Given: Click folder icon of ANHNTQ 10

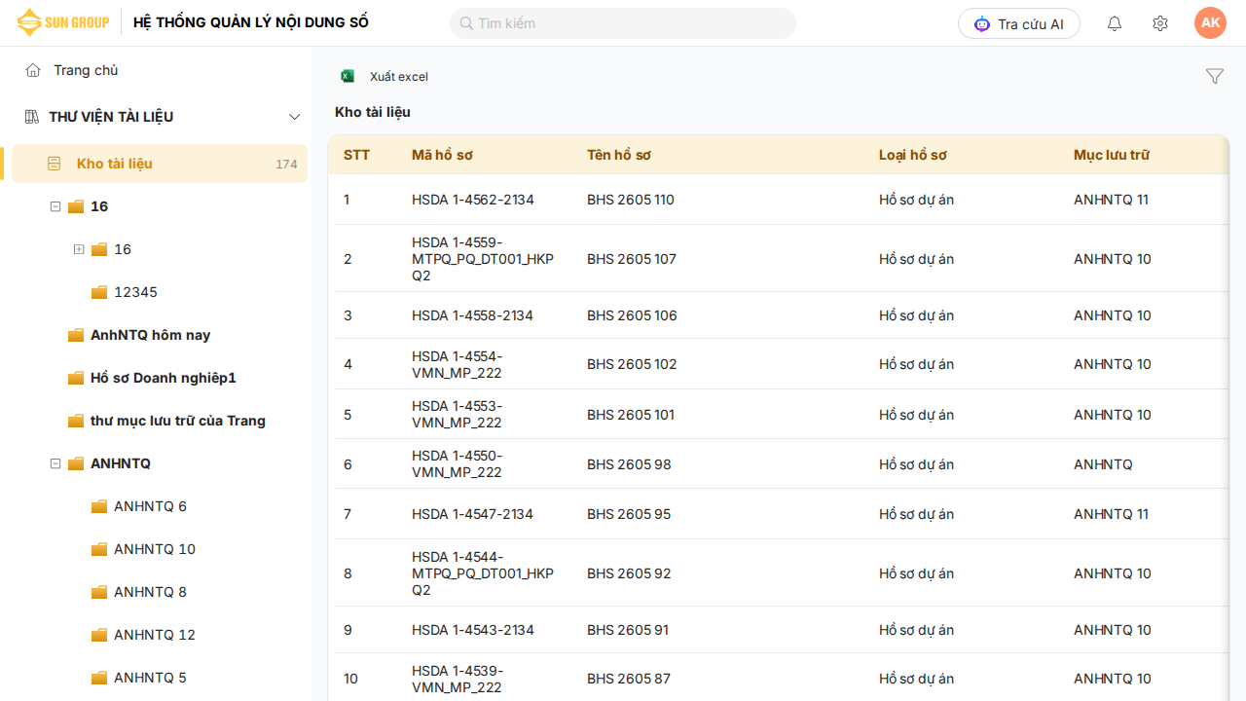Looking at the screenshot, I should point(99,549).
